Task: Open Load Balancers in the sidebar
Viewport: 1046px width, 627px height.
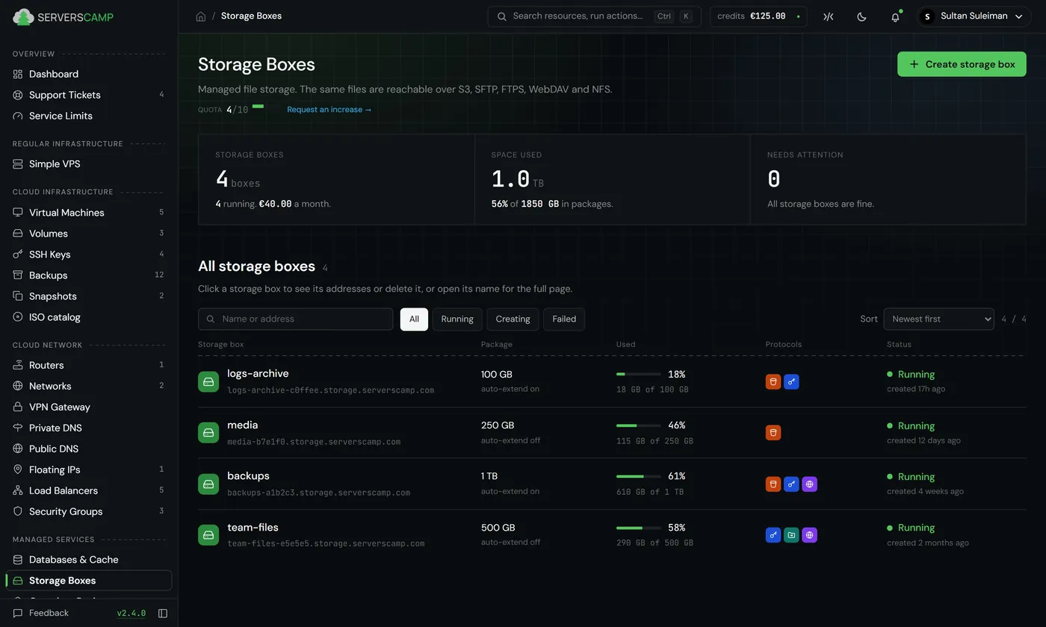Action: 88,490
